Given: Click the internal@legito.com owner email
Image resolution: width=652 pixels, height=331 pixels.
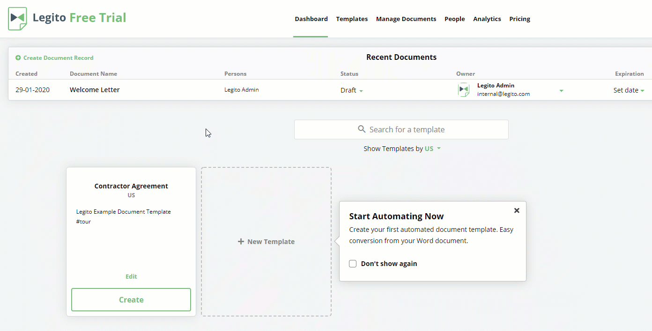Looking at the screenshot, I should pos(504,94).
